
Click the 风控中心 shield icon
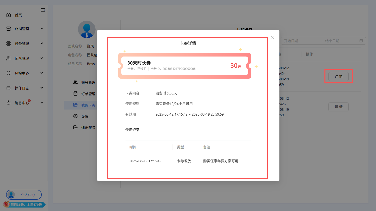click(x=9, y=73)
